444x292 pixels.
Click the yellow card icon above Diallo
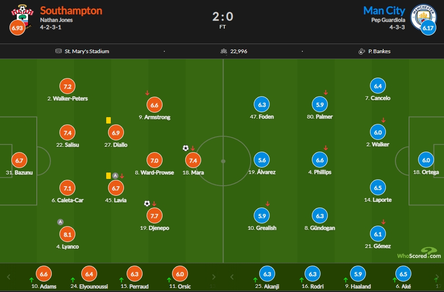(109, 120)
